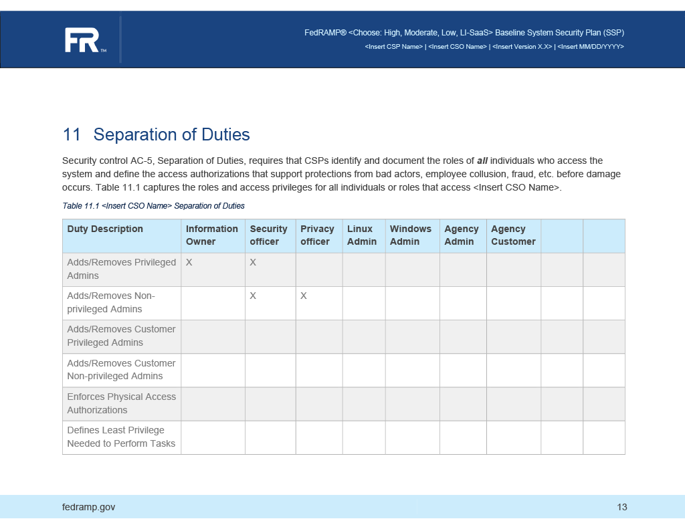Select the Defines Least Privilege row label

[x=121, y=437]
